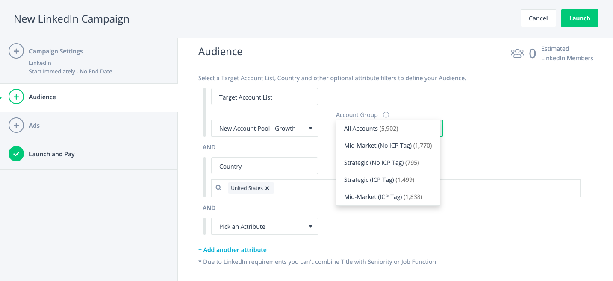
Task: Click the plus icon beside Campaign Settings
Action: pos(16,51)
